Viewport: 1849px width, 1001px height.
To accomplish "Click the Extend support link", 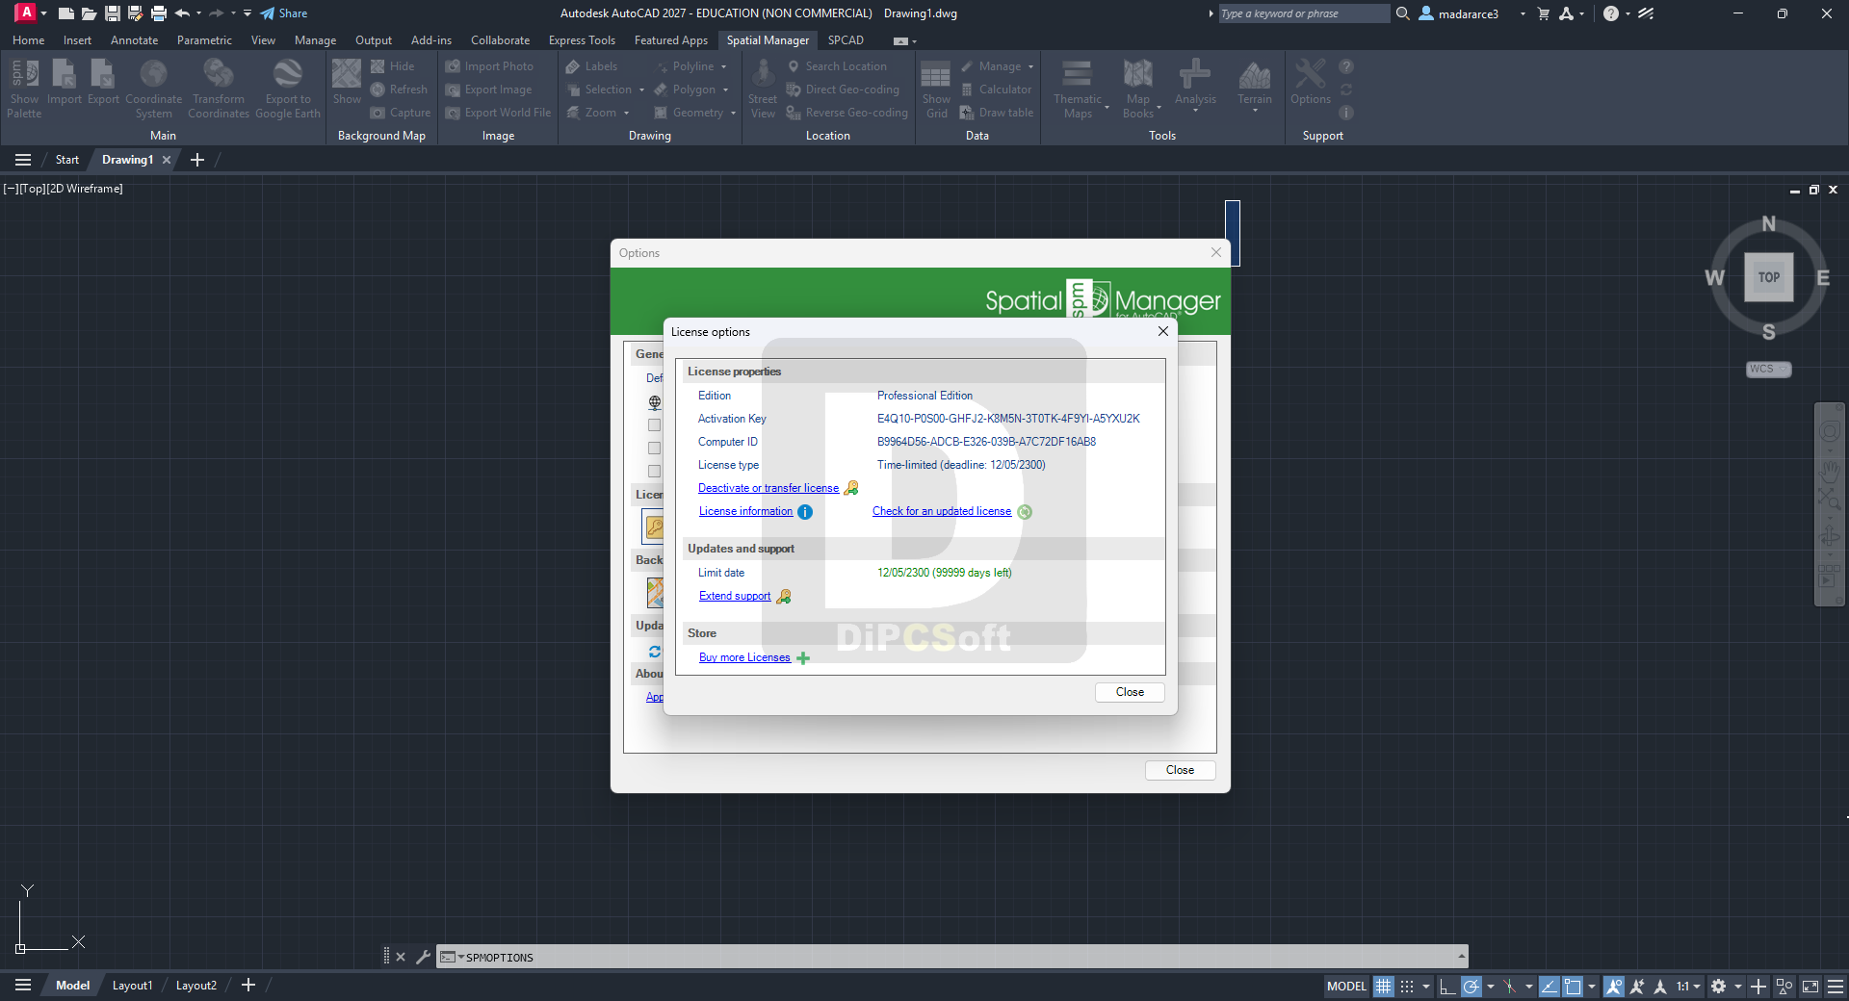I will pyautogui.click(x=735, y=596).
